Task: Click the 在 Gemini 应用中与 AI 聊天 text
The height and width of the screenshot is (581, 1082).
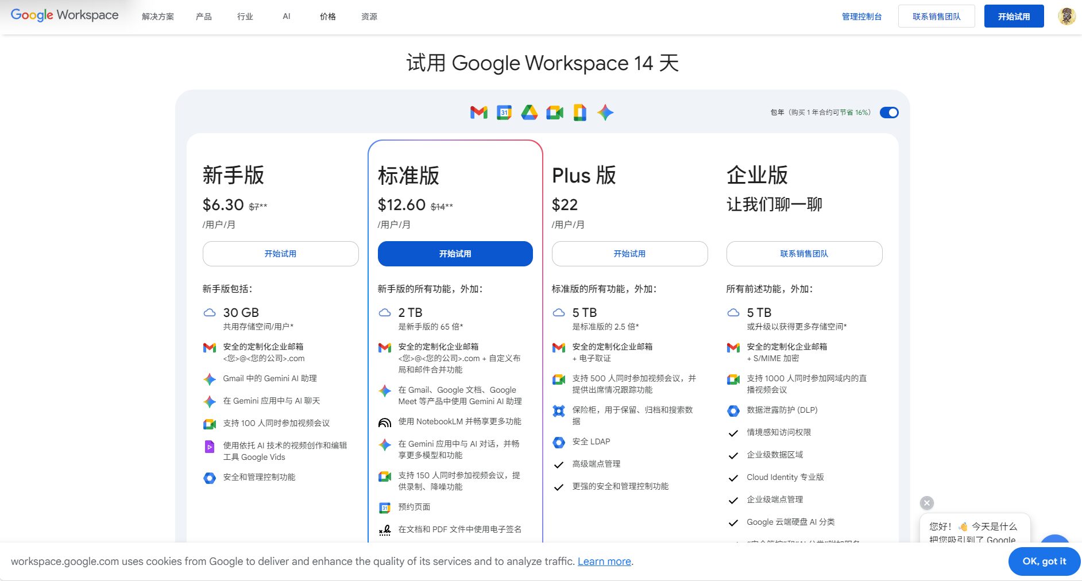Action: pos(271,401)
